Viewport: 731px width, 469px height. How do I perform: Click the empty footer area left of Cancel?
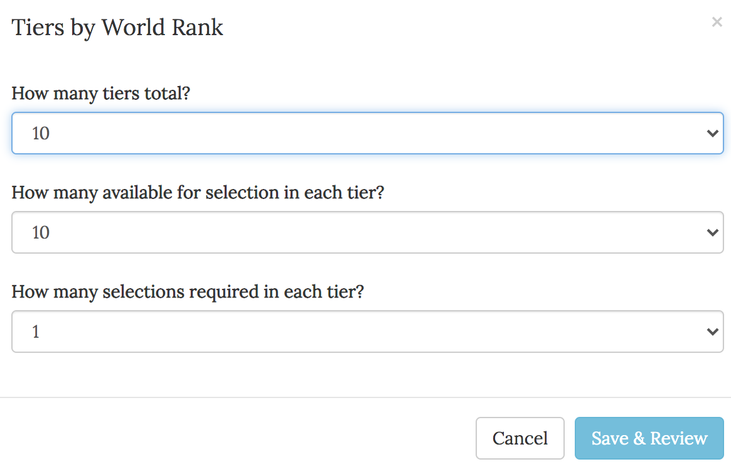[238, 438]
